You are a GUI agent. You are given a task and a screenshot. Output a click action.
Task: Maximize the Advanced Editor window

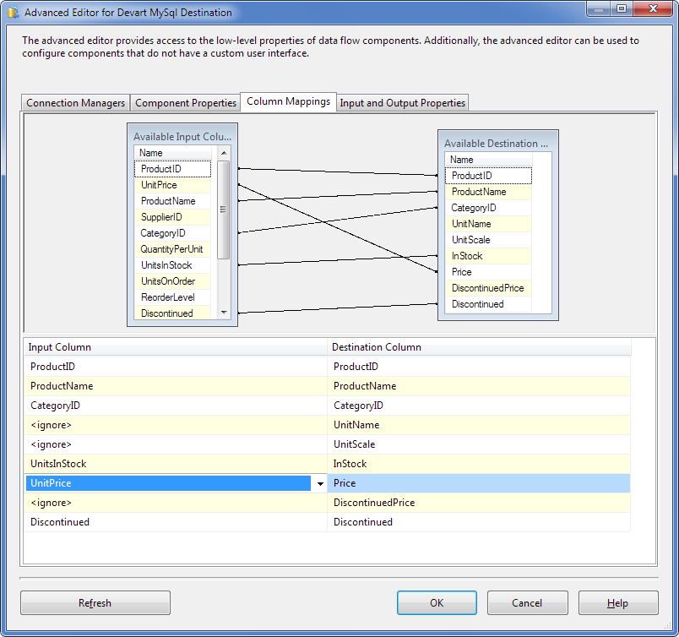click(x=622, y=8)
